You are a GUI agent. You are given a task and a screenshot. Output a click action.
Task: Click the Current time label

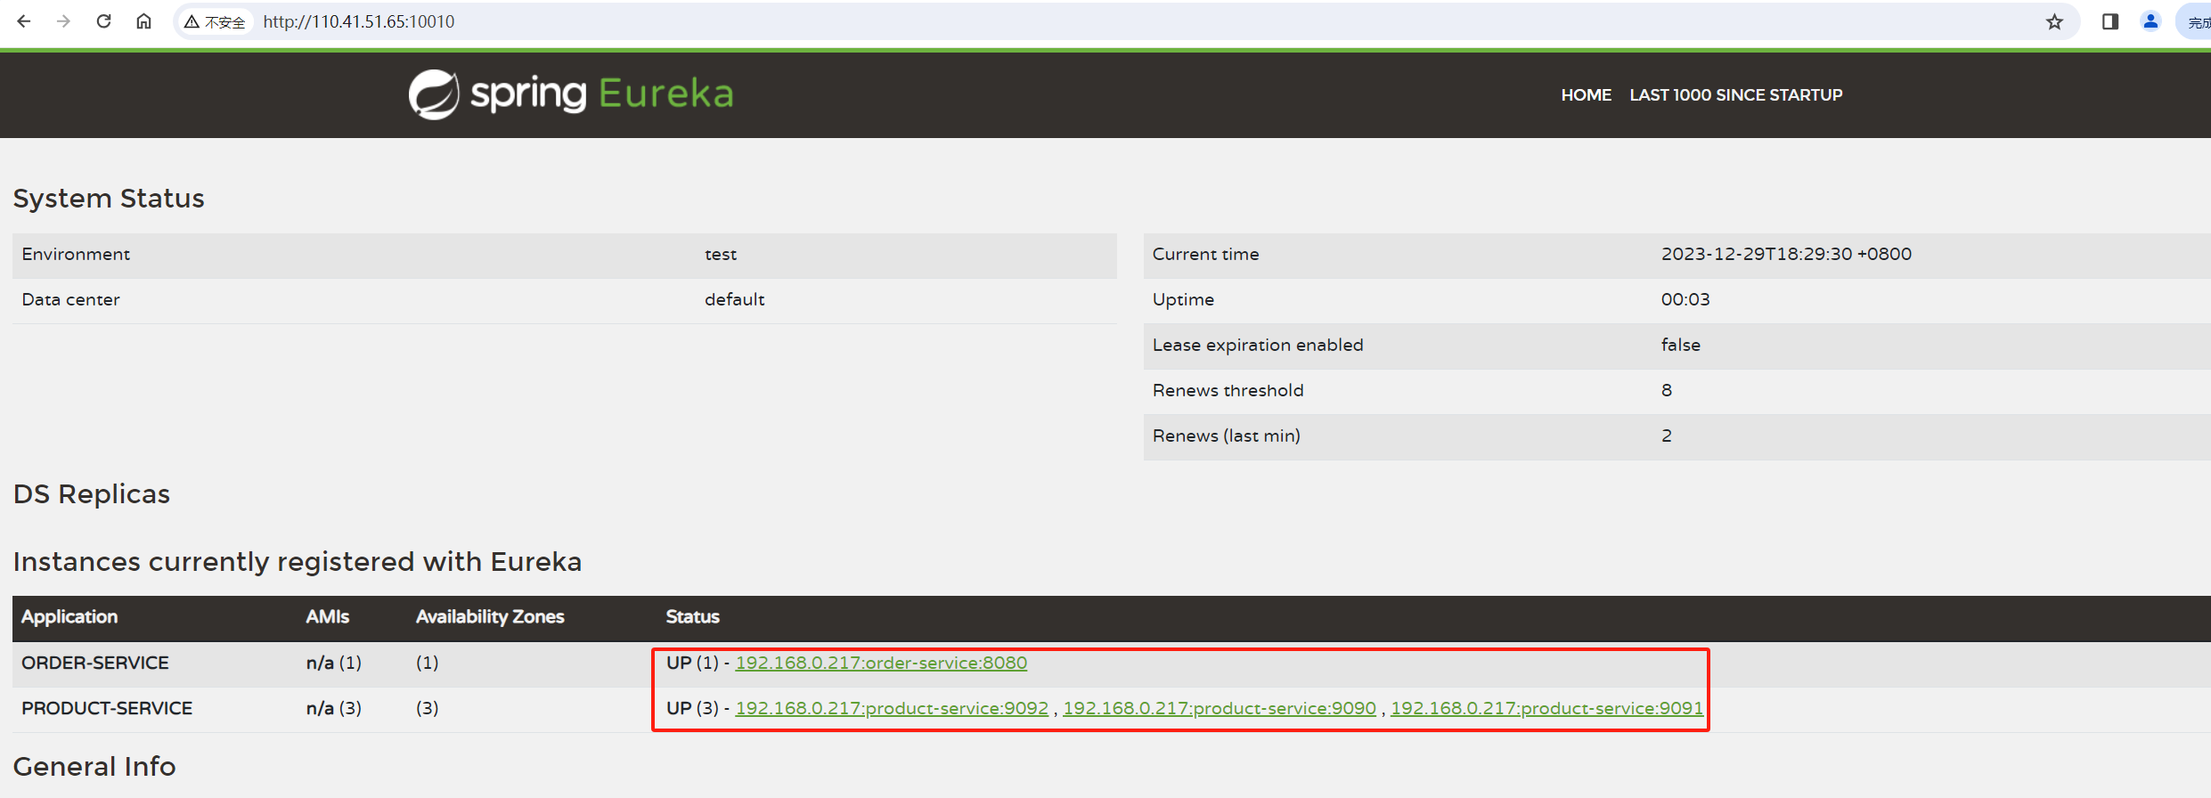pyautogui.click(x=1205, y=254)
